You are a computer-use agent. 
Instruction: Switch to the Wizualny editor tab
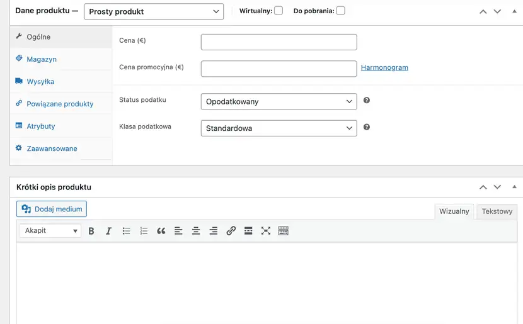click(454, 211)
